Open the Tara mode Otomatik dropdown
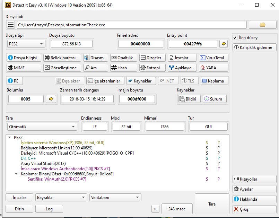This screenshot has width=279, height=218. pyautogui.click(x=42, y=127)
